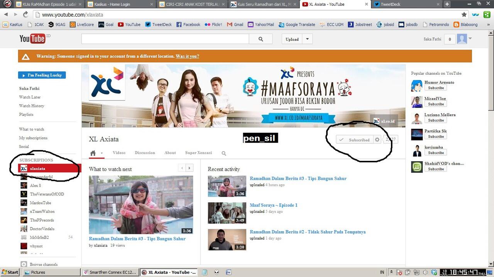Toggle the bookmark star in the address bar
The width and height of the screenshot is (494, 277).
click(x=464, y=14)
